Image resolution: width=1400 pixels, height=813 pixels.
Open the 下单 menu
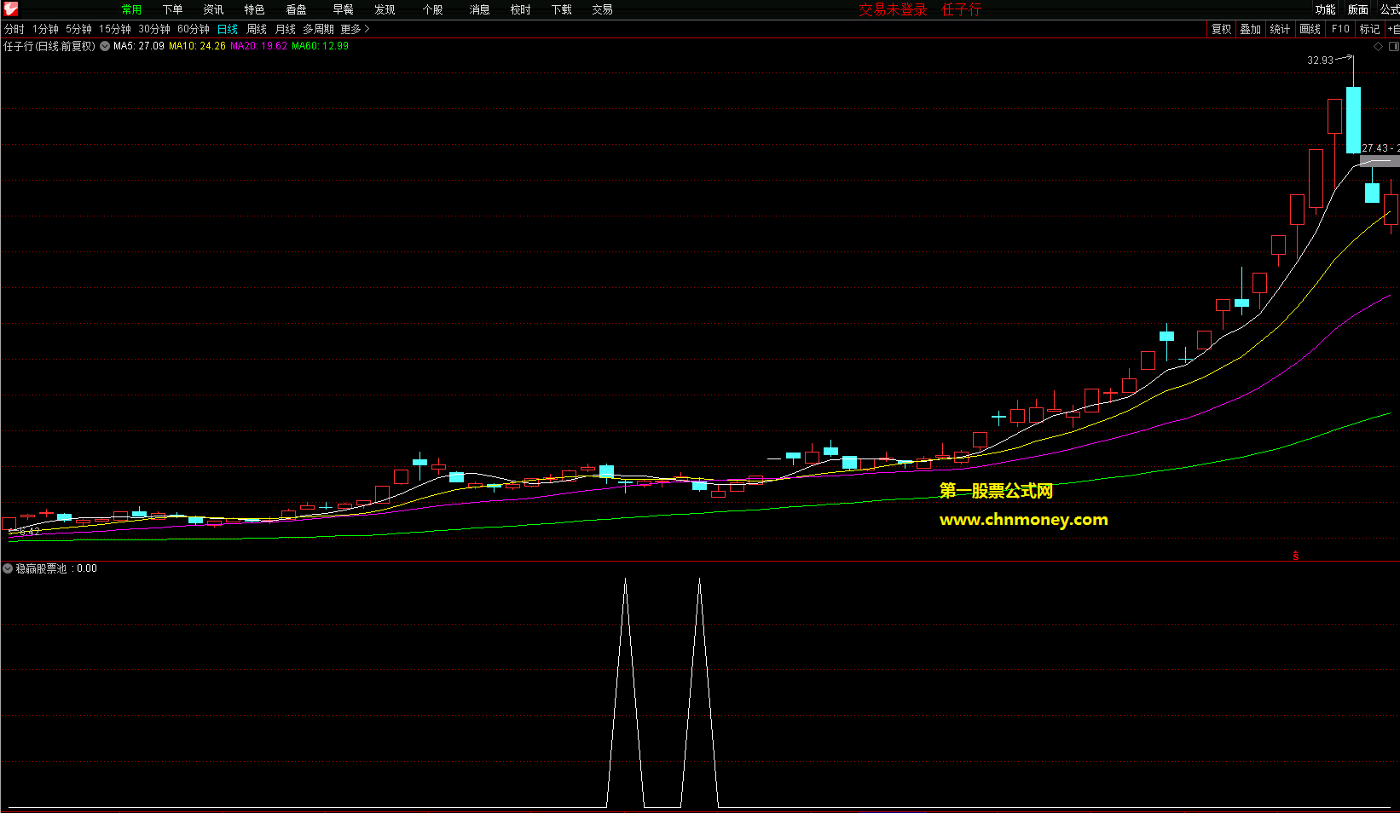(x=172, y=9)
